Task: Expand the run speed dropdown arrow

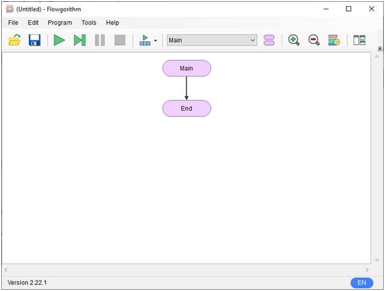Action: 156,40
